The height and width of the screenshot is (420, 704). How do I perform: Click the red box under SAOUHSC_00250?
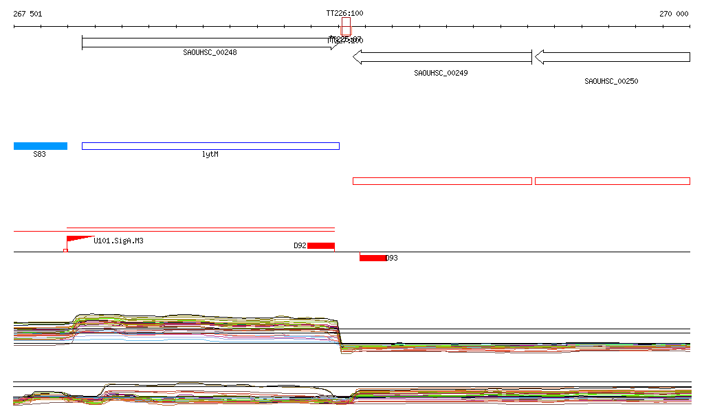coord(613,181)
